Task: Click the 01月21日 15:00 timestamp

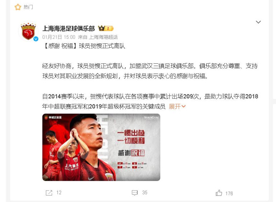Action: click(59, 37)
